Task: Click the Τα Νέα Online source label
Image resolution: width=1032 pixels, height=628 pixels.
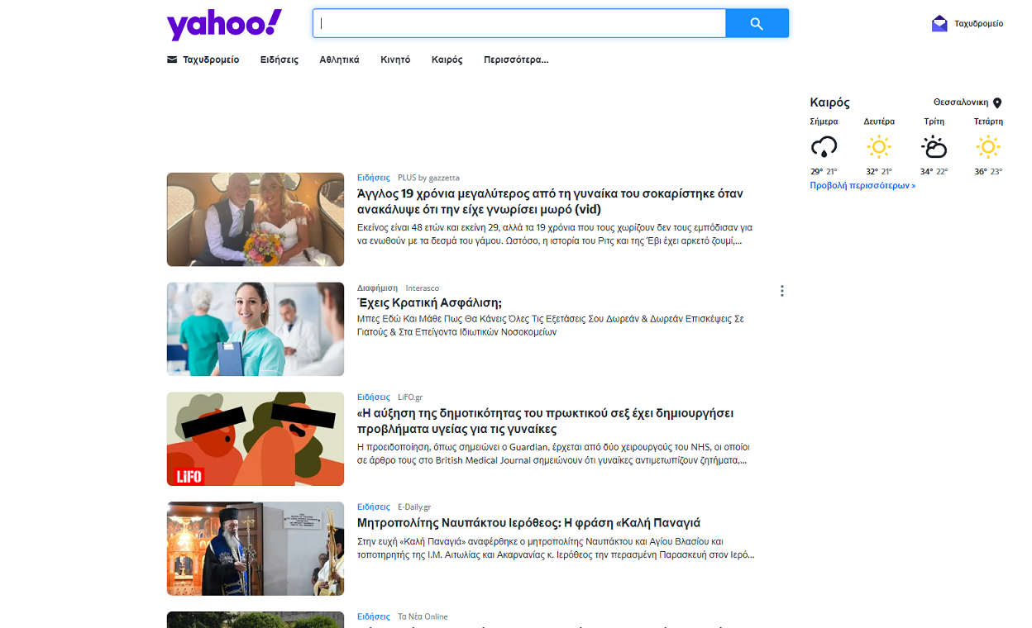Action: [423, 616]
